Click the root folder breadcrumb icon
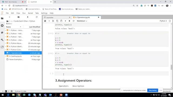This screenshot has width=173, height=97. coord(7,21)
